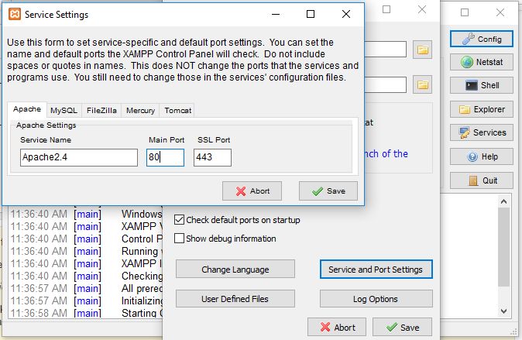
Task: Switch to the Apache tab
Action: [x=27, y=109]
